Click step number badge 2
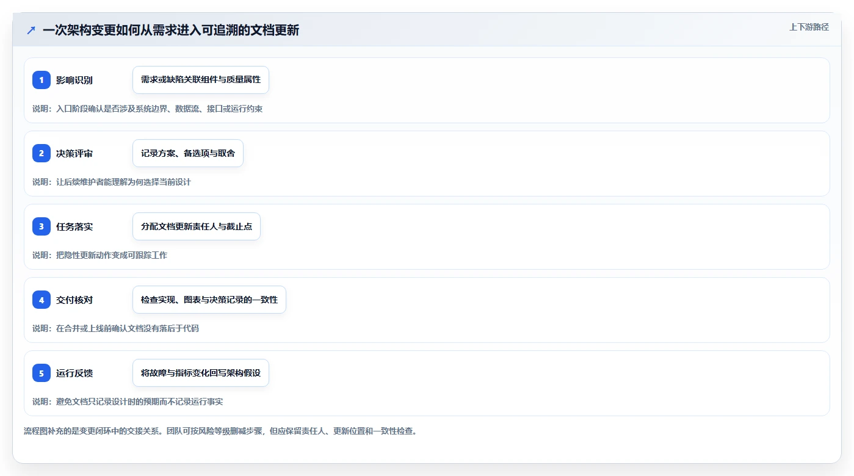The width and height of the screenshot is (854, 476). 42,153
